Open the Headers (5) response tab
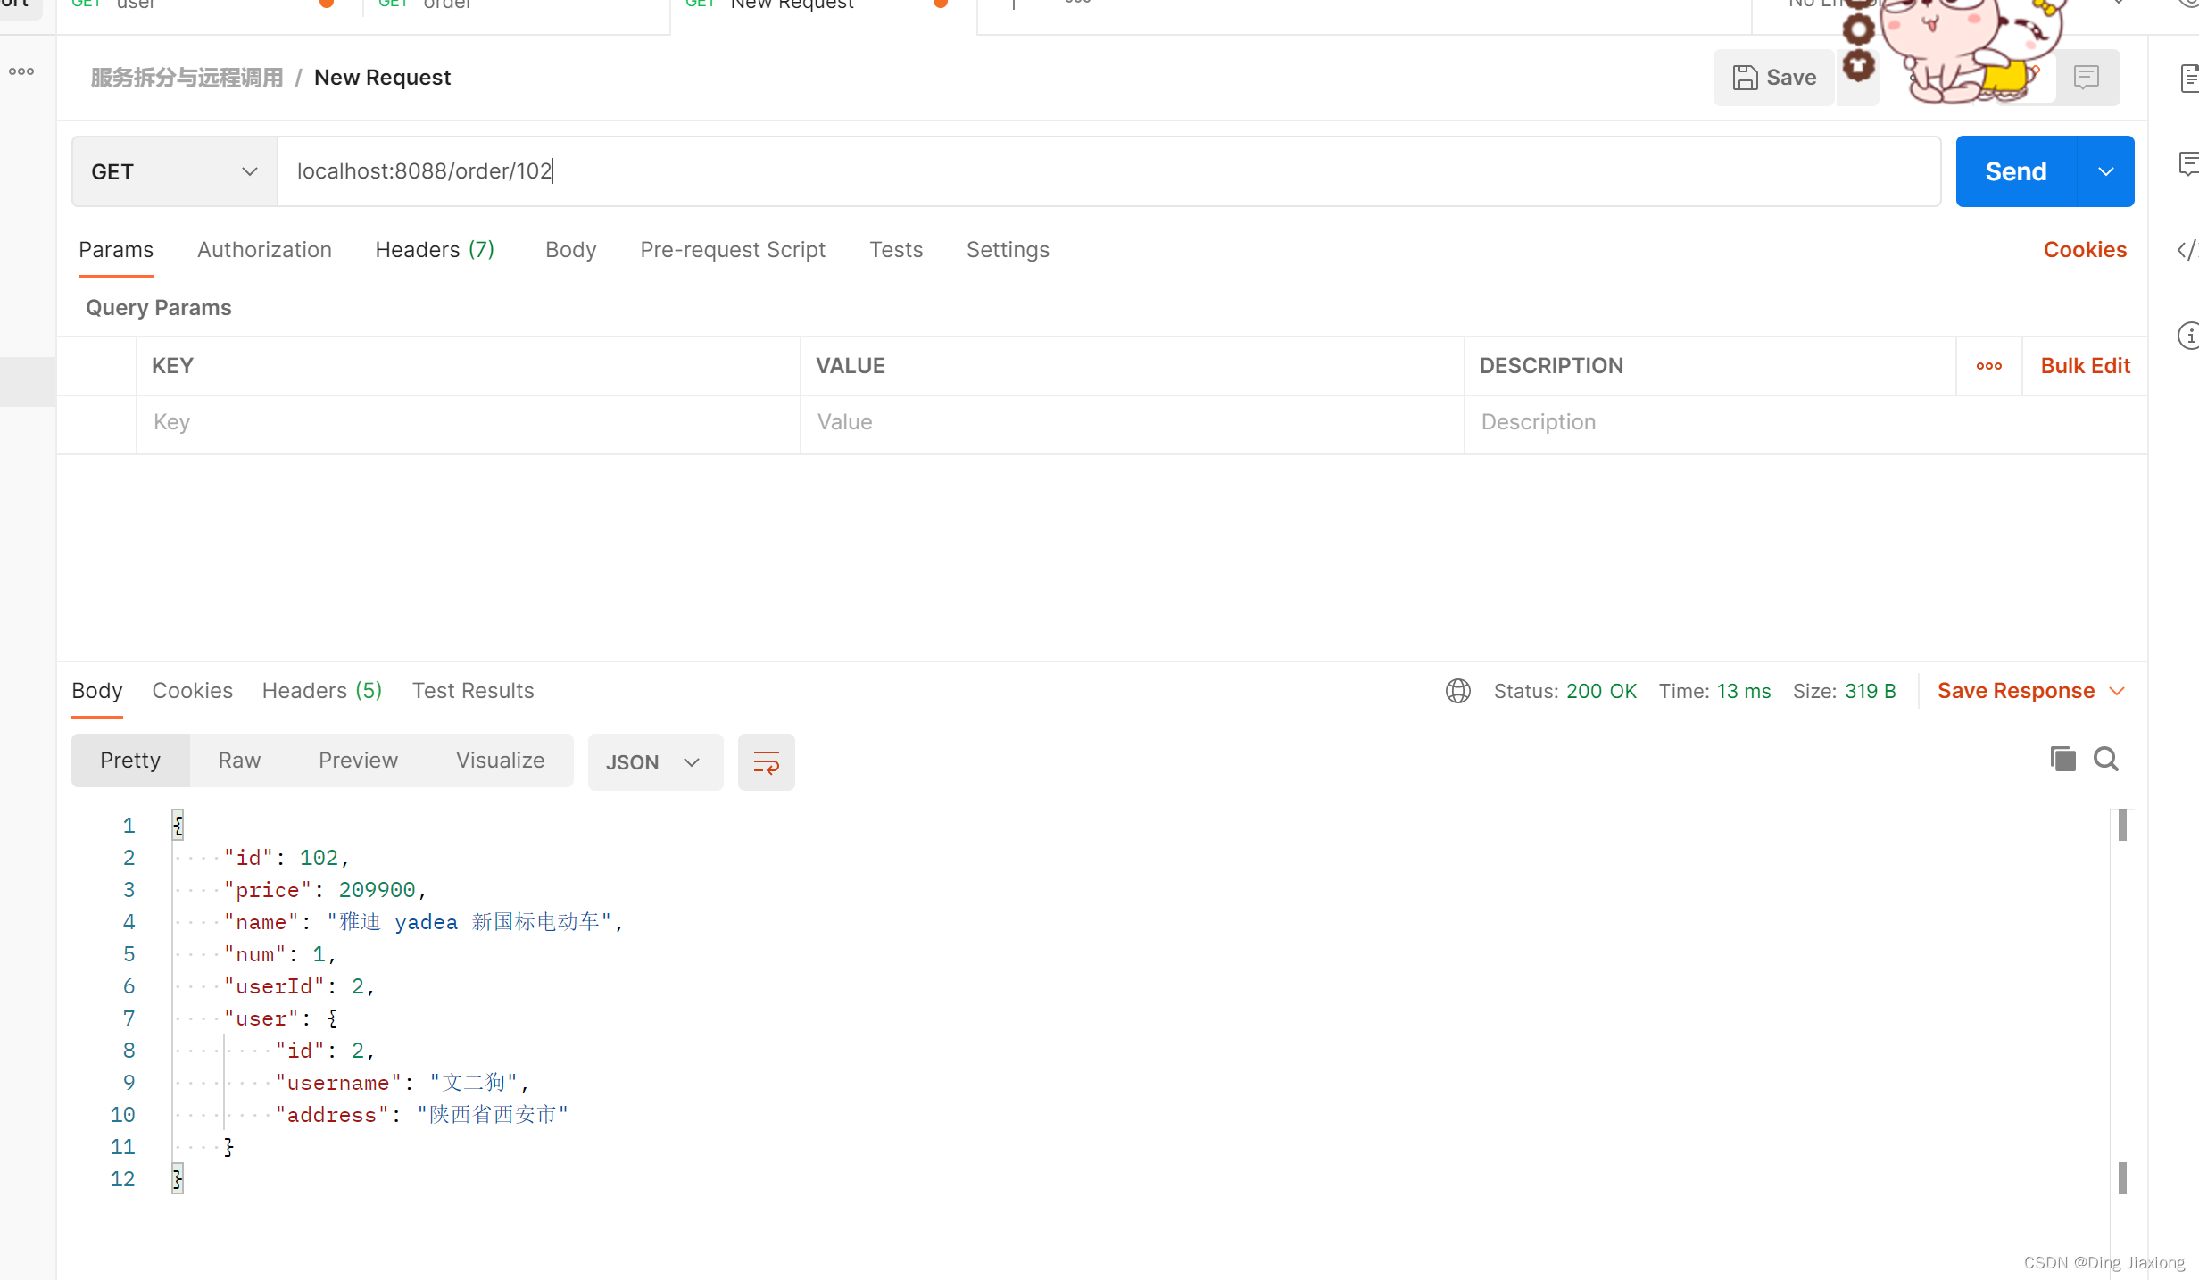The width and height of the screenshot is (2199, 1280). (321, 691)
